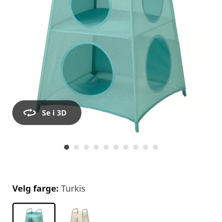Show the ninth carousel image dot
The height and width of the screenshot is (222, 222).
point(146,147)
